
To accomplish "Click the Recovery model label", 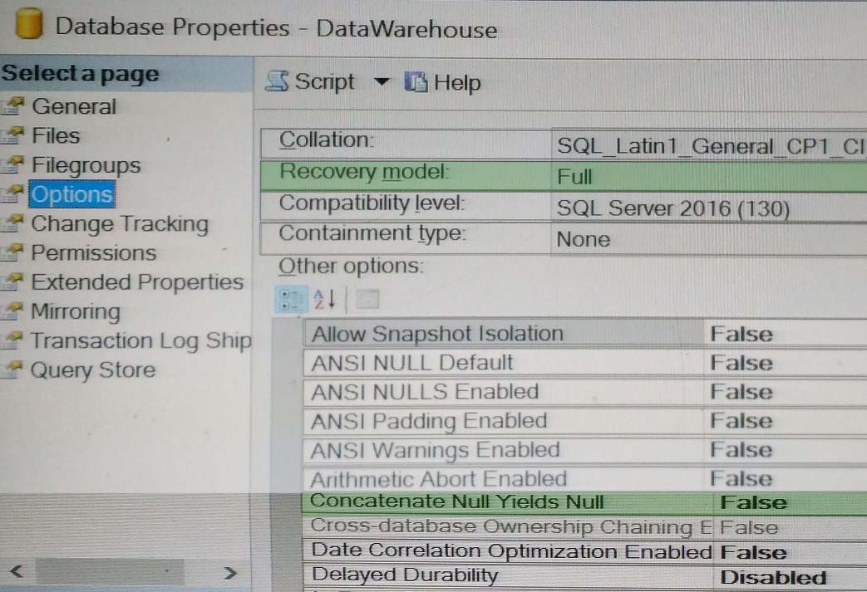I will 364,172.
